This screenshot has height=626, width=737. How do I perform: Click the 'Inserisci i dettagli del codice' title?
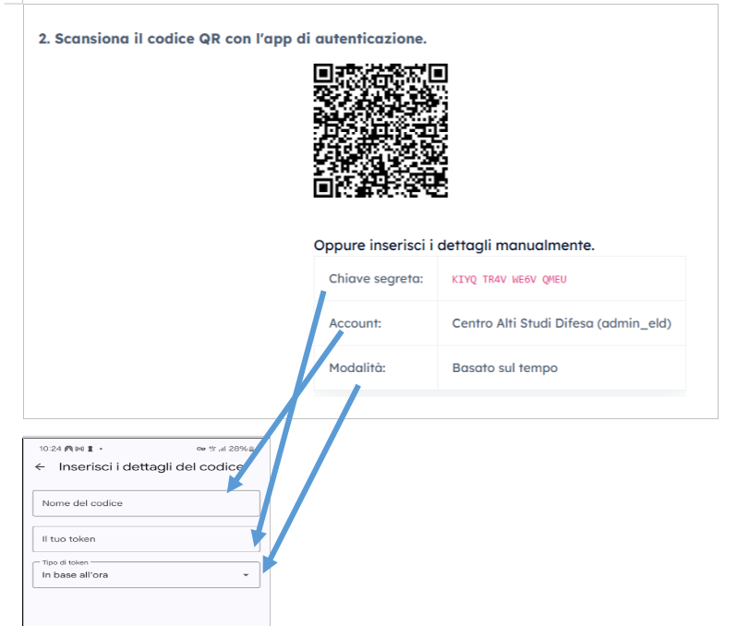click(151, 466)
